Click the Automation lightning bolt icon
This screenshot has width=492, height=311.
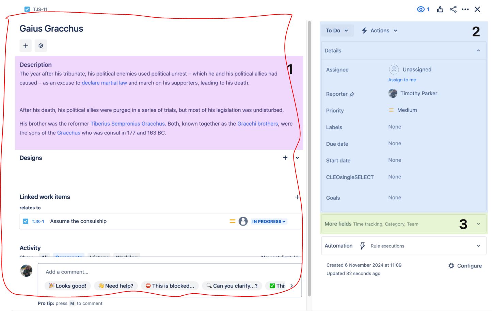click(362, 246)
